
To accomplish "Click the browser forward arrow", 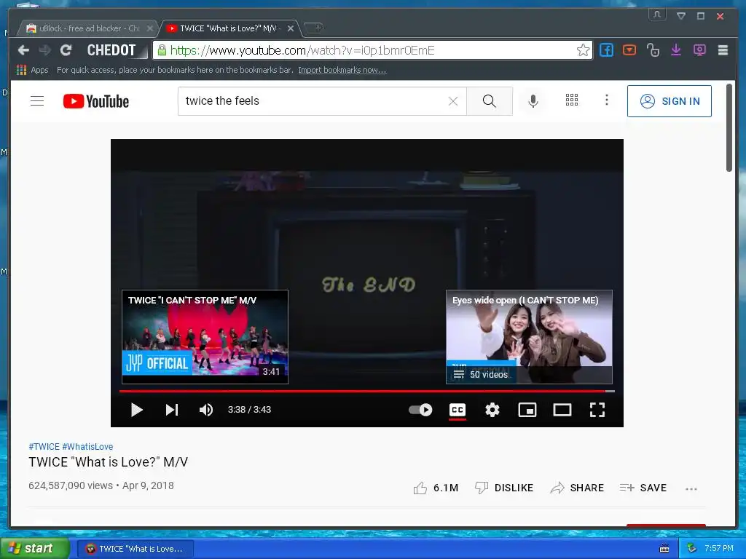I will coord(44,50).
